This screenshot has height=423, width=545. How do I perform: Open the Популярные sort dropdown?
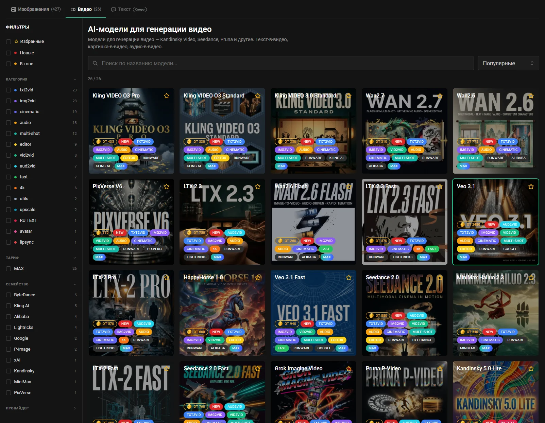click(x=508, y=63)
